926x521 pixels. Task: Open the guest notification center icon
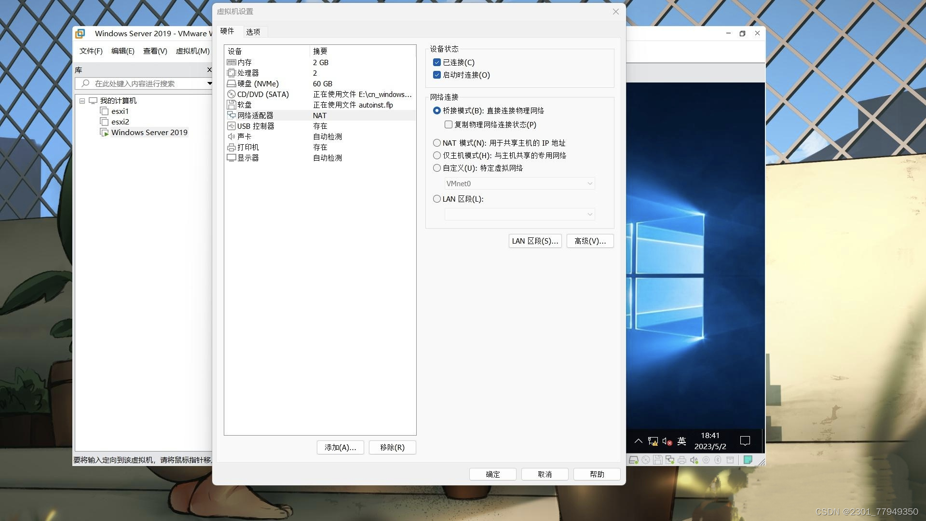[745, 441]
